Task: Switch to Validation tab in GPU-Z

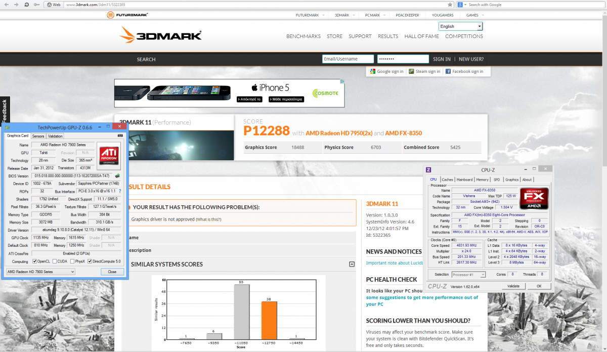Action: (x=55, y=136)
